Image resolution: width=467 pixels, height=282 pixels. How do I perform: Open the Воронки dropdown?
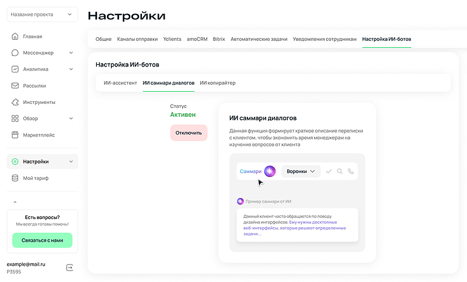point(301,171)
